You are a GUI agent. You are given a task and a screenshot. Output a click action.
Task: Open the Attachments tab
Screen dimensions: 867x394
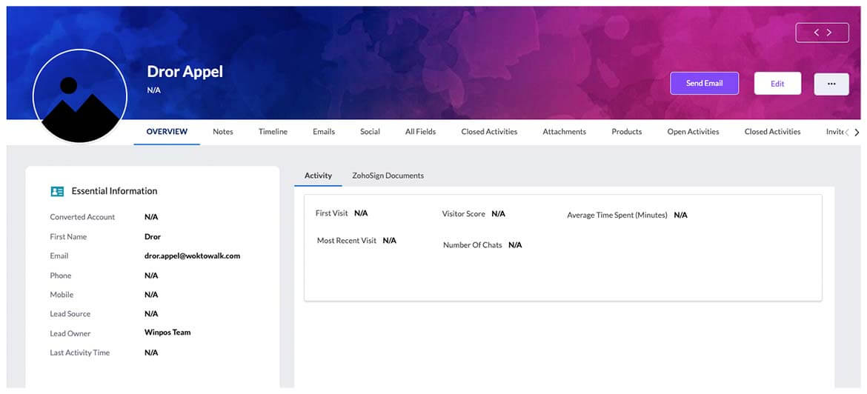coord(564,132)
